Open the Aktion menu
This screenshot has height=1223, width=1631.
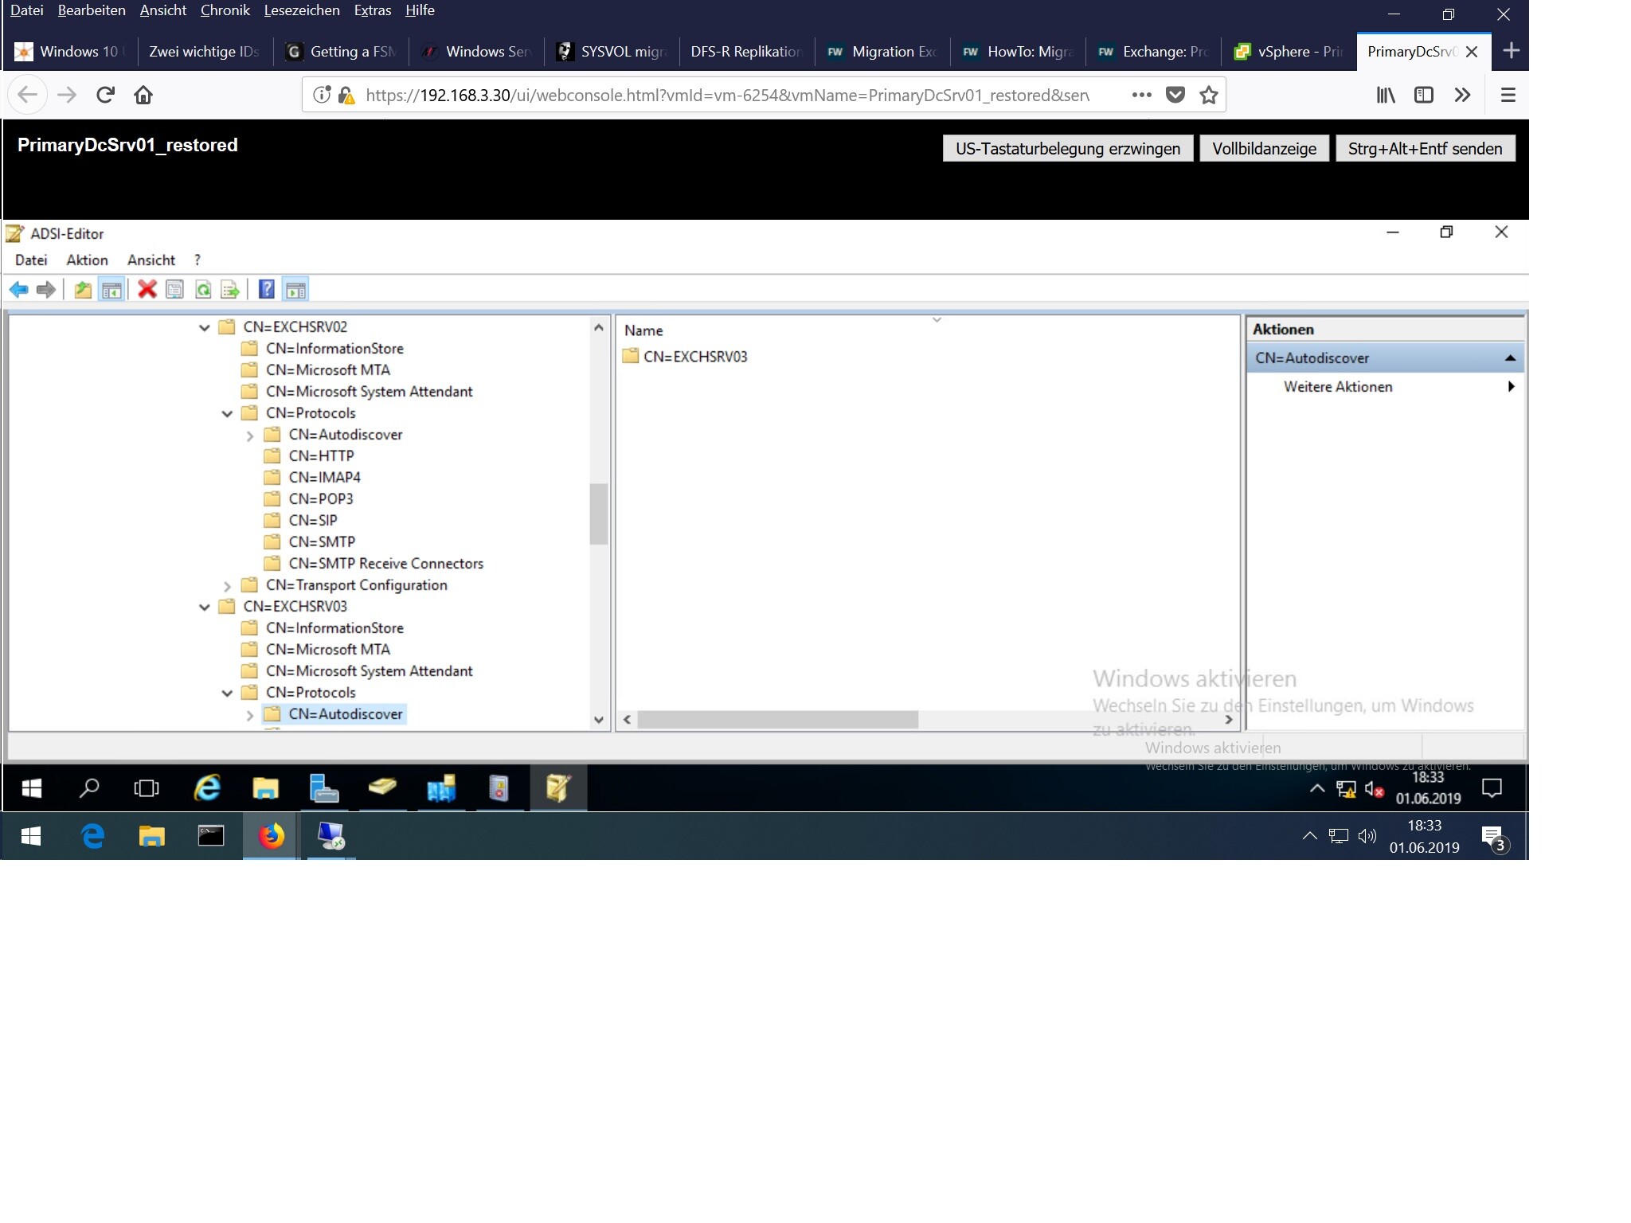(x=87, y=260)
